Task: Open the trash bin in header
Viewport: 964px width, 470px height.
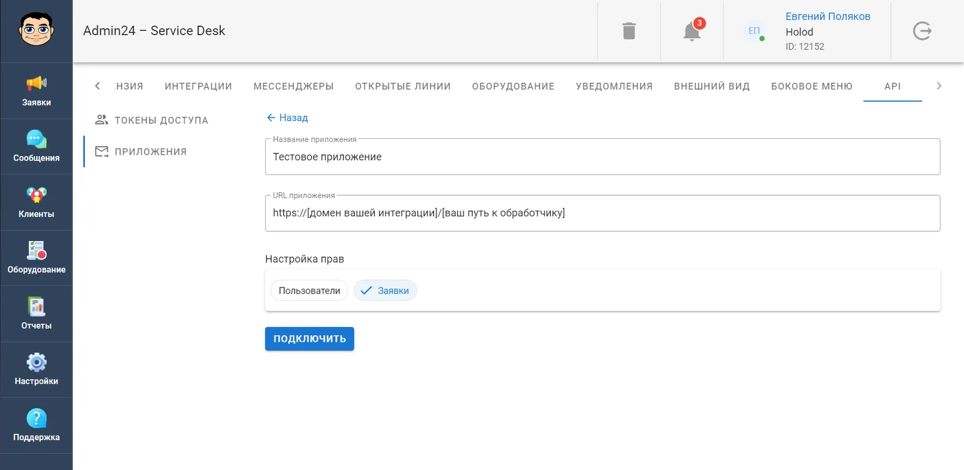Action: tap(629, 31)
